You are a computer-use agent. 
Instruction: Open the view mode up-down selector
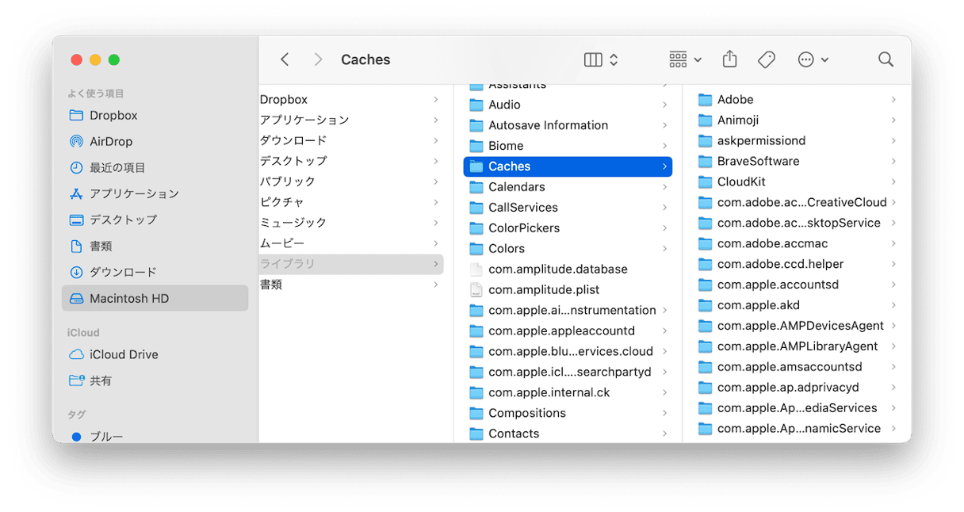[x=614, y=59]
